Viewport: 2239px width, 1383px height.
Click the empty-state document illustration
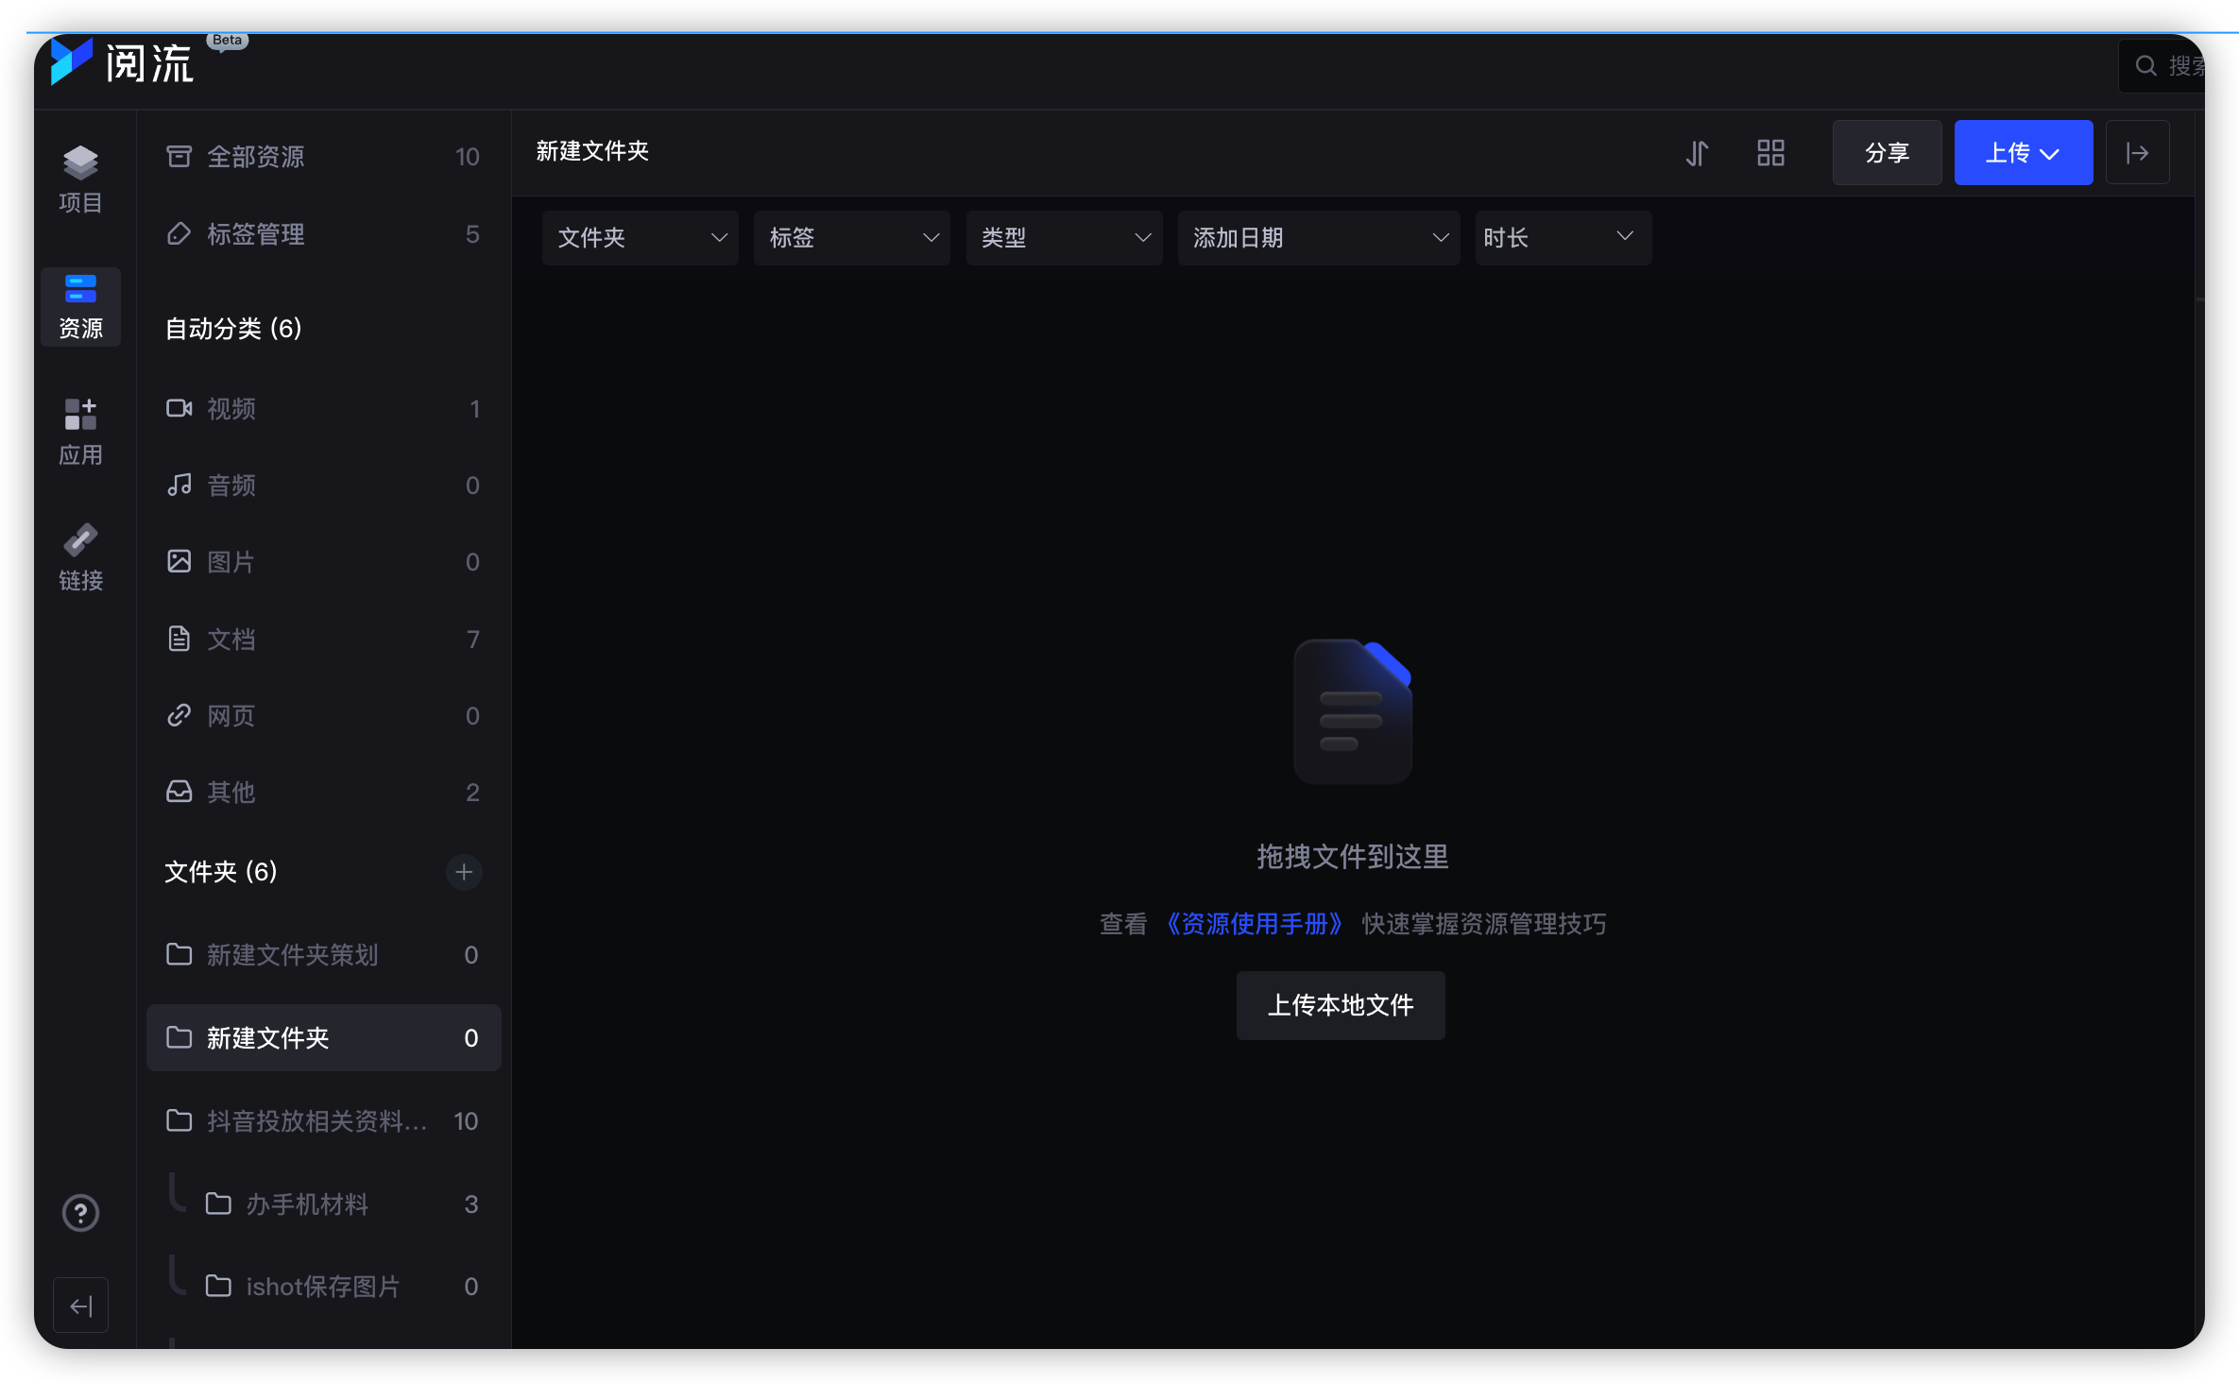point(1353,711)
